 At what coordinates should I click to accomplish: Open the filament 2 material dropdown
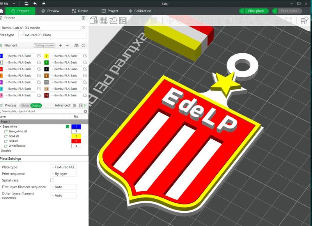pos(66,56)
